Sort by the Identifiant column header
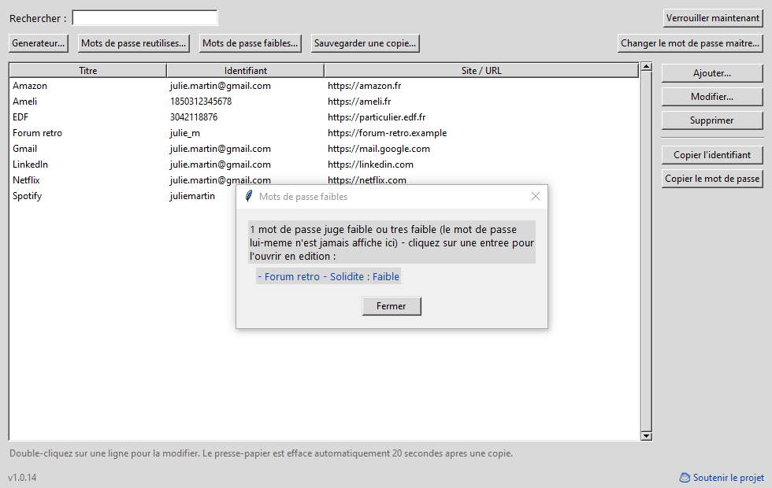The image size is (772, 488). coord(245,70)
